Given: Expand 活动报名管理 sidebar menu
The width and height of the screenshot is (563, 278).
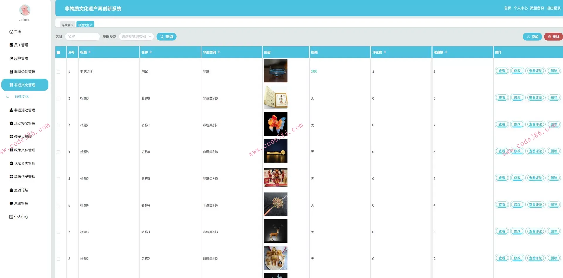Looking at the screenshot, I should [22, 123].
